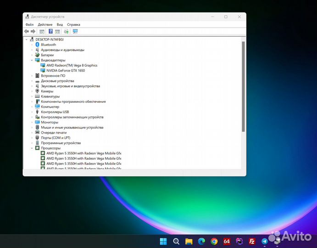
Task: Select AMD Radeon(TM) Vega 8 Graphics
Action: pyautogui.click(x=72, y=65)
